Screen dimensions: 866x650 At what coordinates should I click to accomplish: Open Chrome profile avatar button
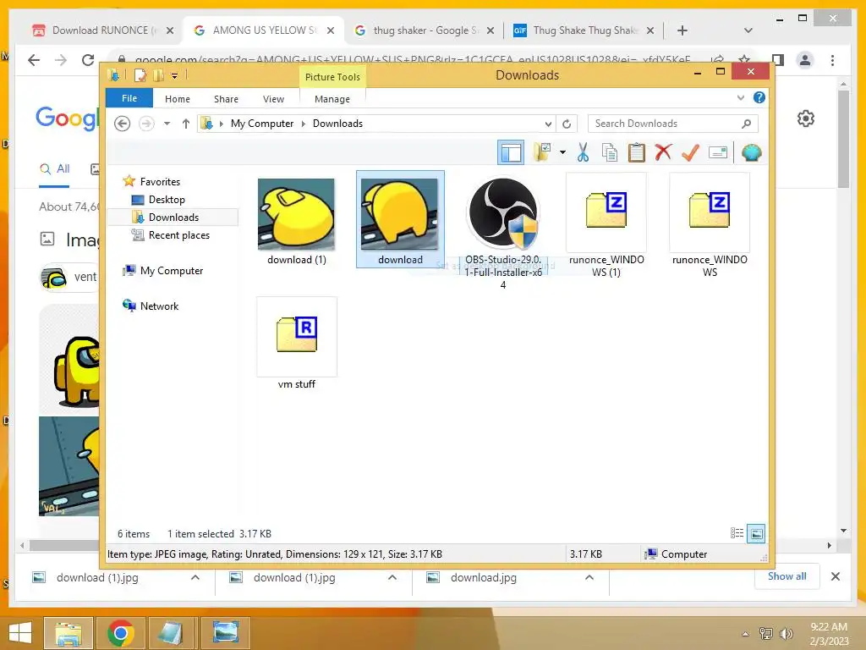(x=805, y=60)
